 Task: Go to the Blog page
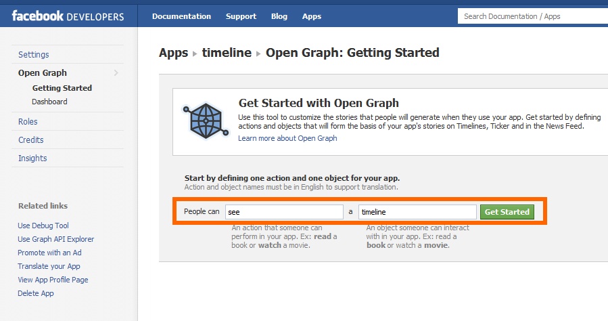[279, 16]
